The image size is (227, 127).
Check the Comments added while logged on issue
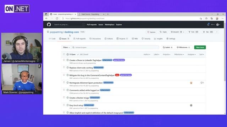[64, 90]
